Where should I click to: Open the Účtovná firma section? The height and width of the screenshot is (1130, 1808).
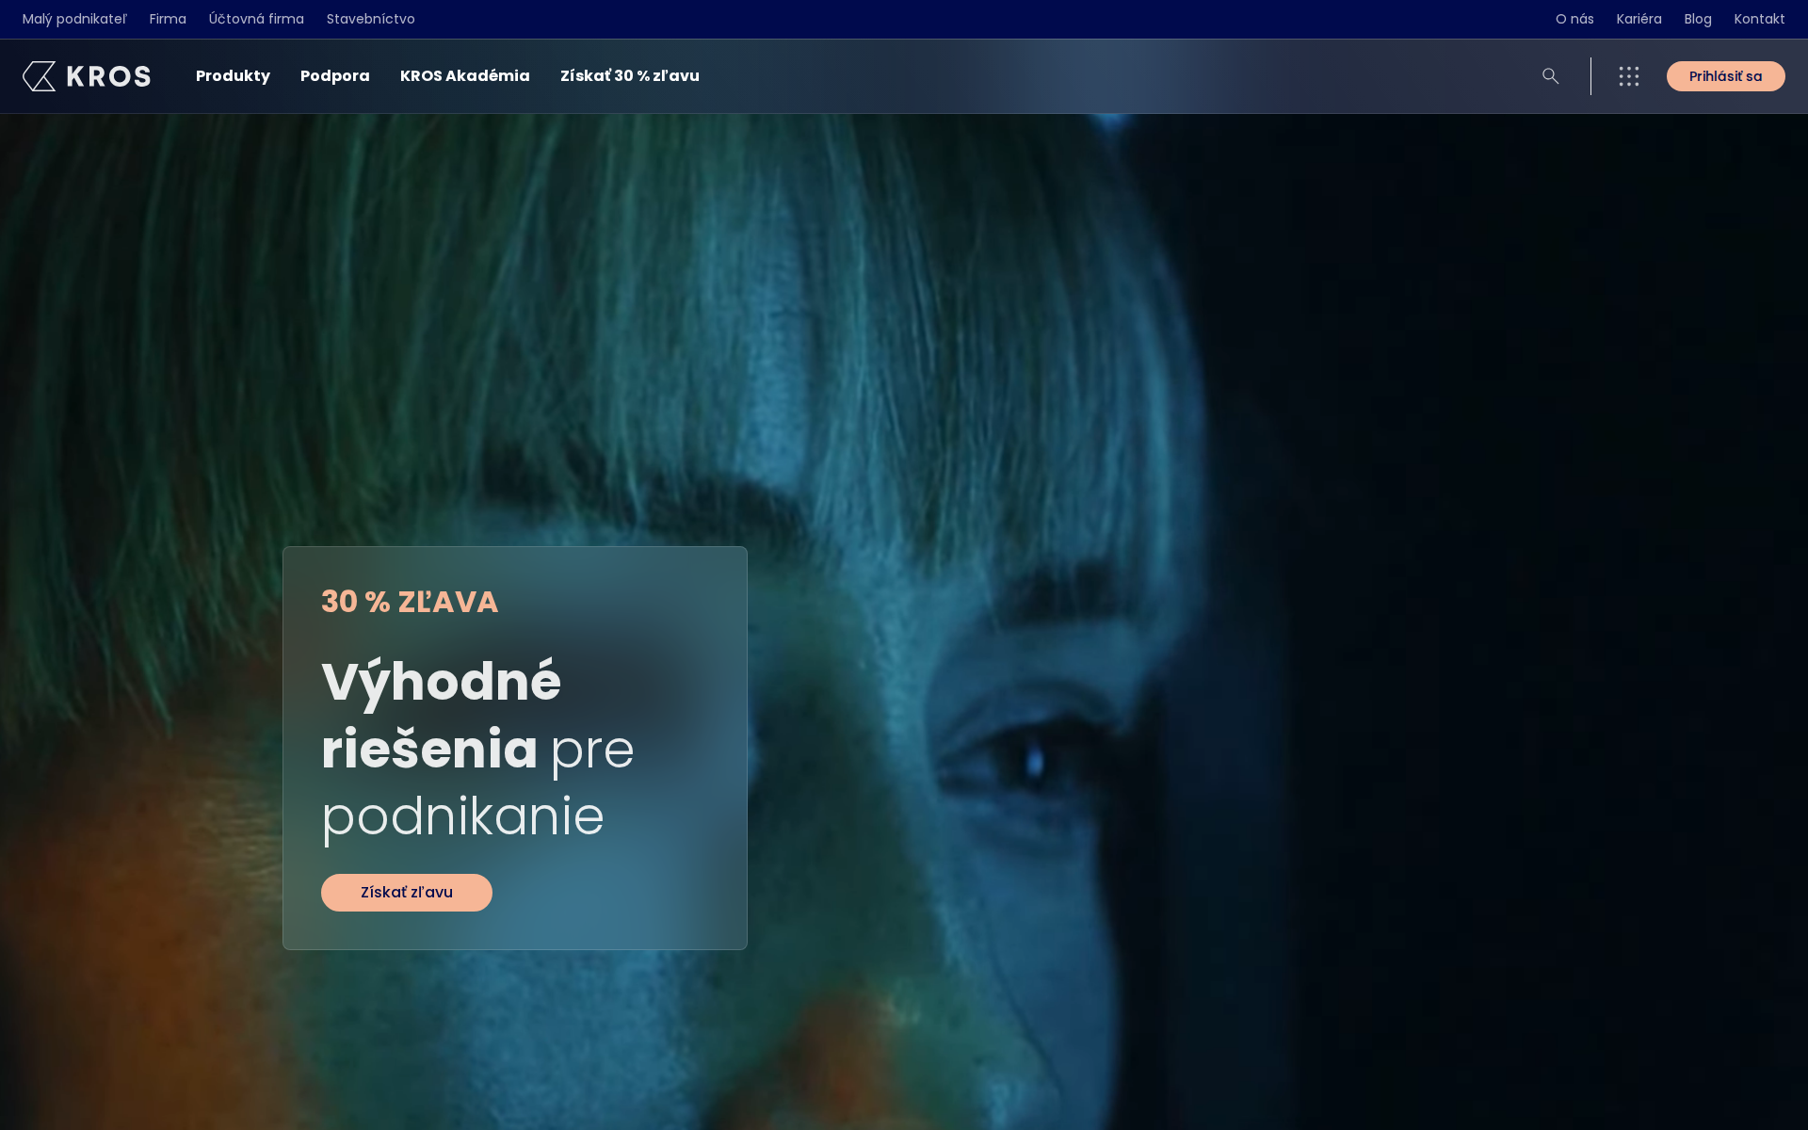256,18
